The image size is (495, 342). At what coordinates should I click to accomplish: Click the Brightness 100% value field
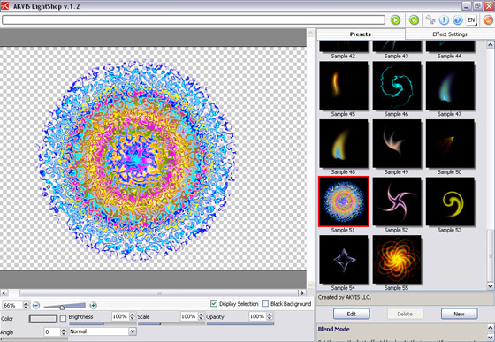(120, 316)
